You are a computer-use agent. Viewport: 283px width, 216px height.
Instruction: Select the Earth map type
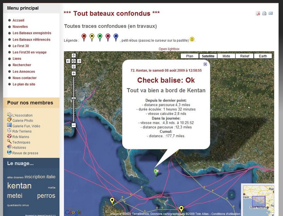click(x=263, y=56)
